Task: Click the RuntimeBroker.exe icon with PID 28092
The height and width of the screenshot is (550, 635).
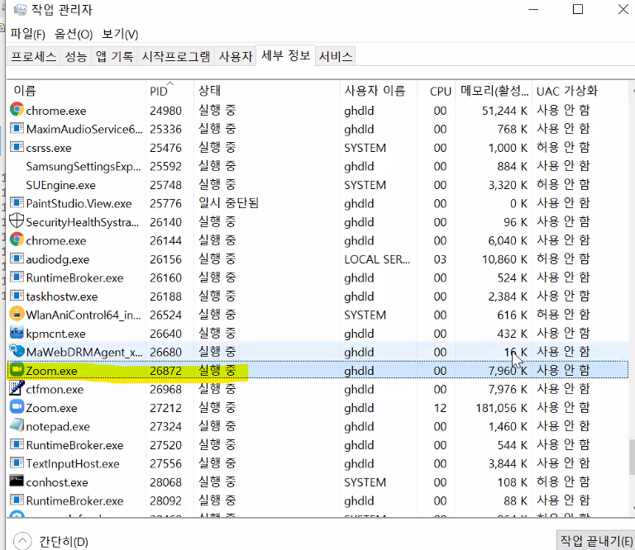Action: pyautogui.click(x=17, y=500)
